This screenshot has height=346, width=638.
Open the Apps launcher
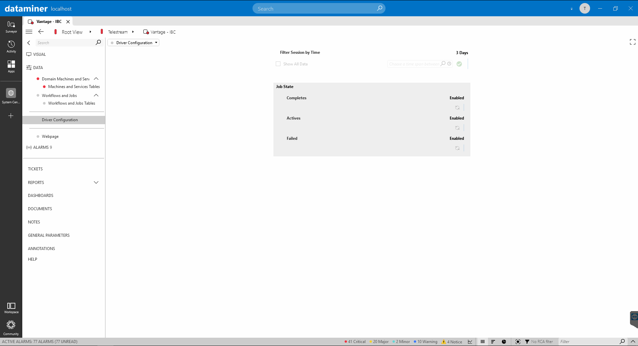pyautogui.click(x=11, y=66)
